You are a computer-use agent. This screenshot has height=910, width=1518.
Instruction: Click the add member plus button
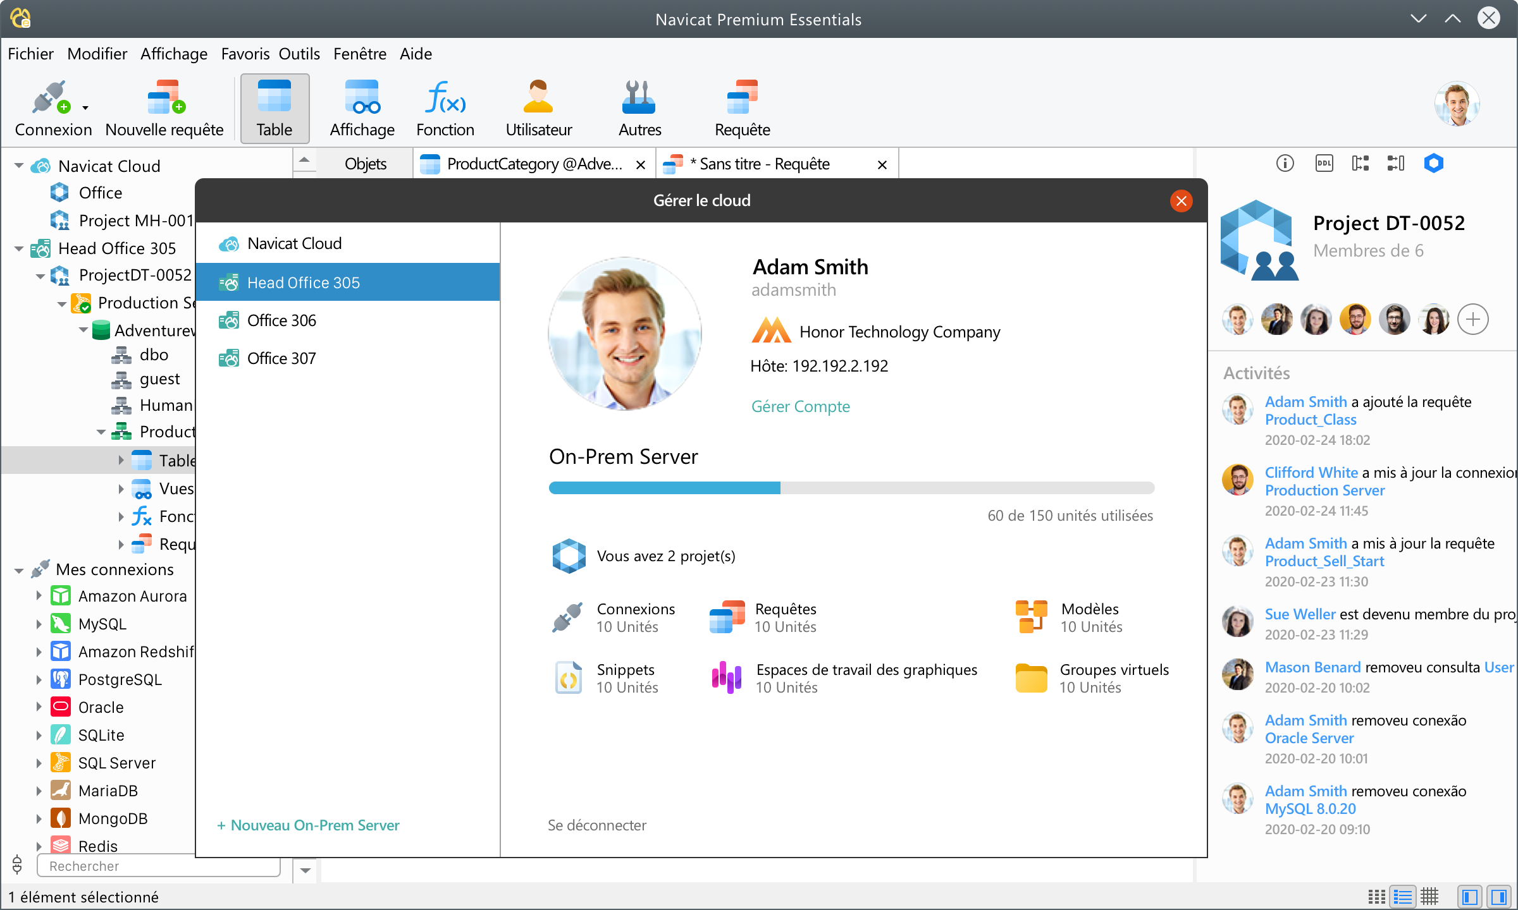click(1472, 319)
